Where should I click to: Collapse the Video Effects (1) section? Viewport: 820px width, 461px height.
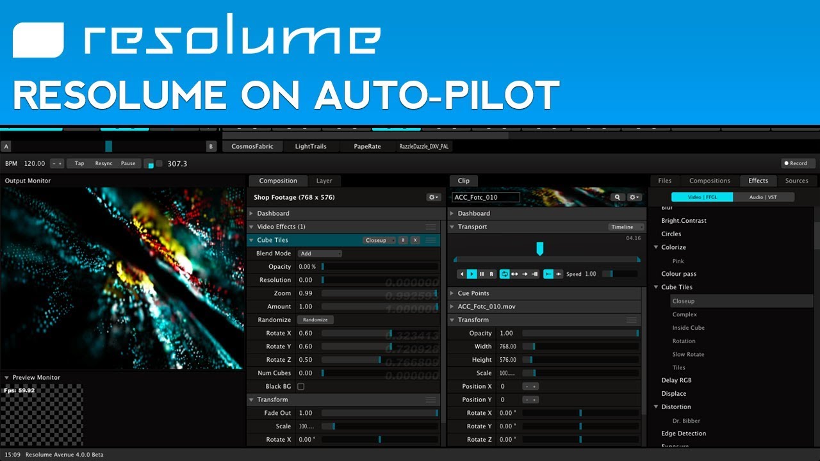pyautogui.click(x=251, y=227)
